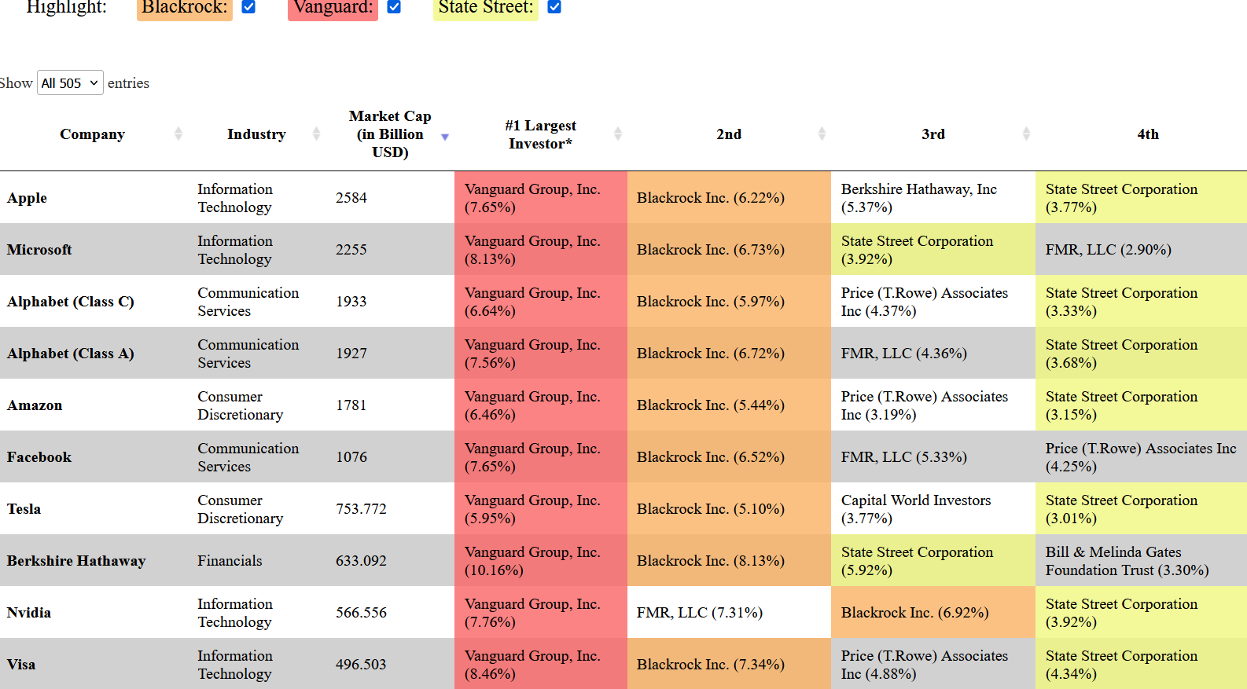Click the orange Blackrock highlight label

point(185,8)
